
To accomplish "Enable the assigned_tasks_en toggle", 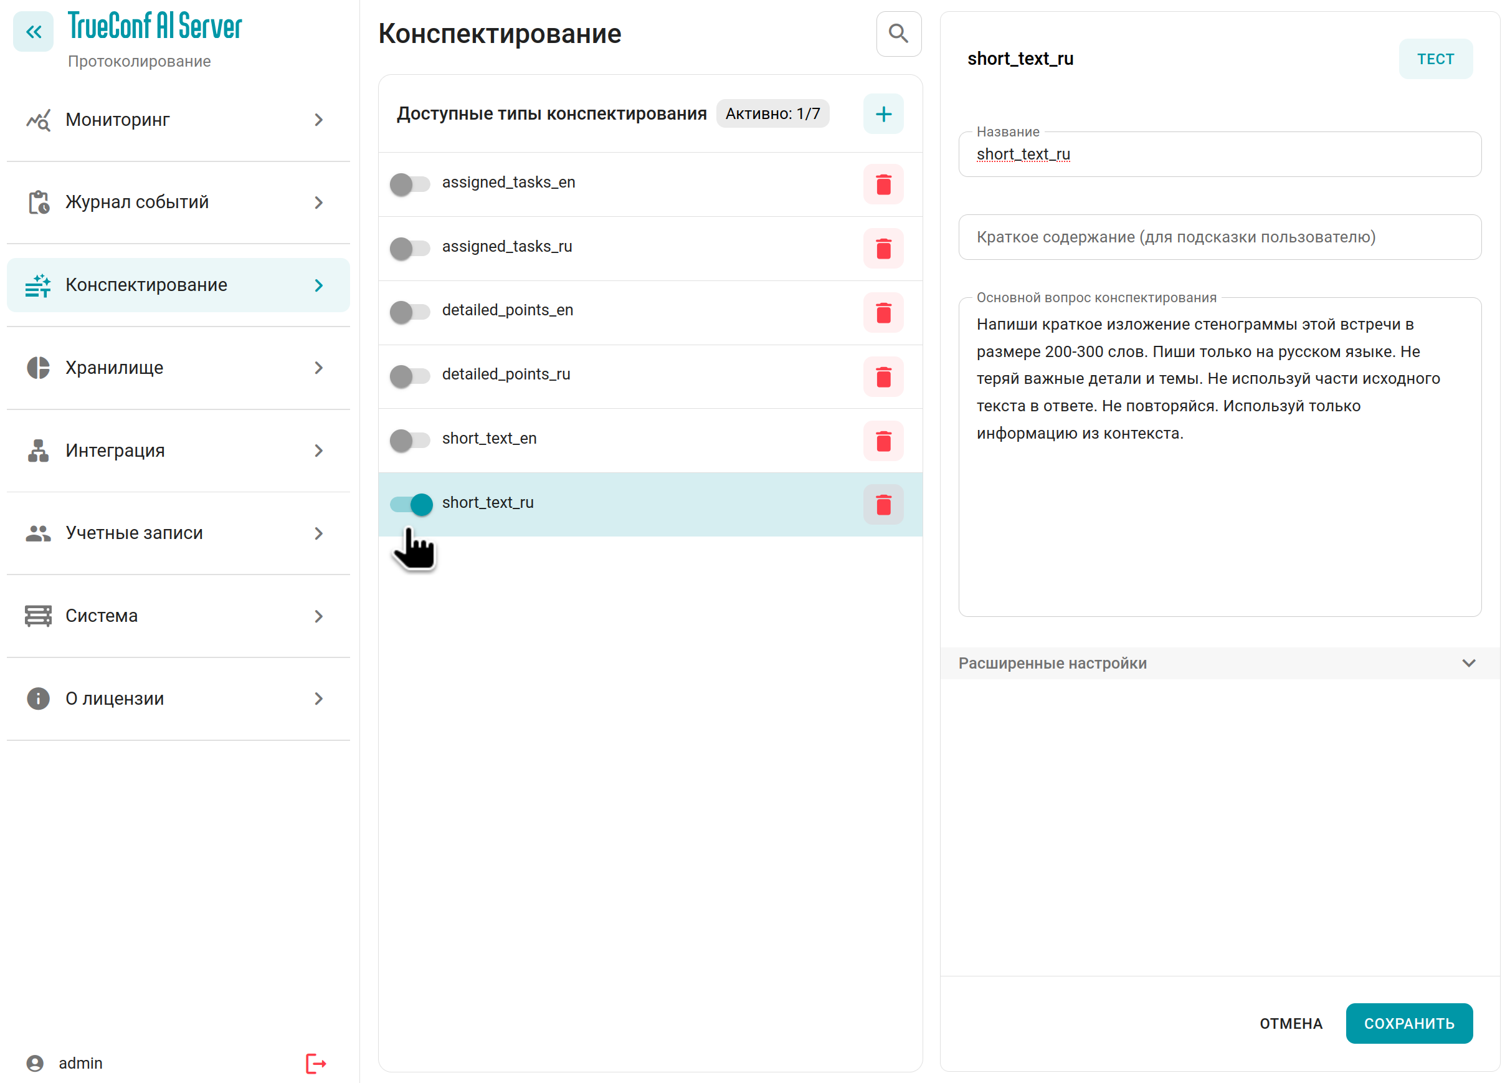I will (x=411, y=184).
